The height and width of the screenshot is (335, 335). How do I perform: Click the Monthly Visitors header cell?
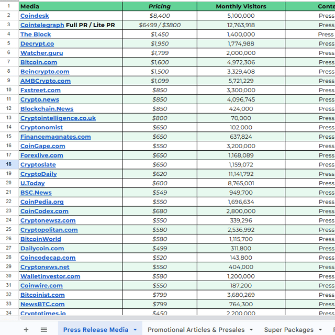pos(241,6)
